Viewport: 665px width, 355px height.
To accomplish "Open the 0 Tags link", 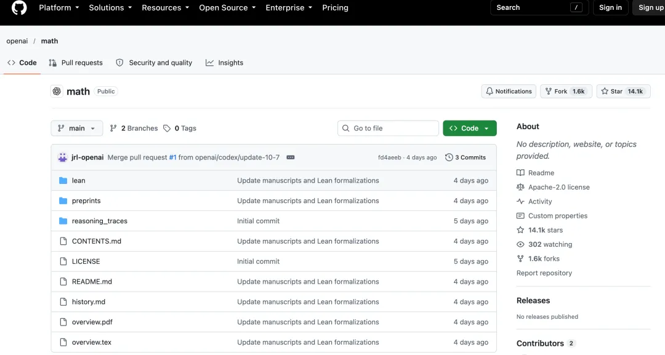I will coord(180,129).
